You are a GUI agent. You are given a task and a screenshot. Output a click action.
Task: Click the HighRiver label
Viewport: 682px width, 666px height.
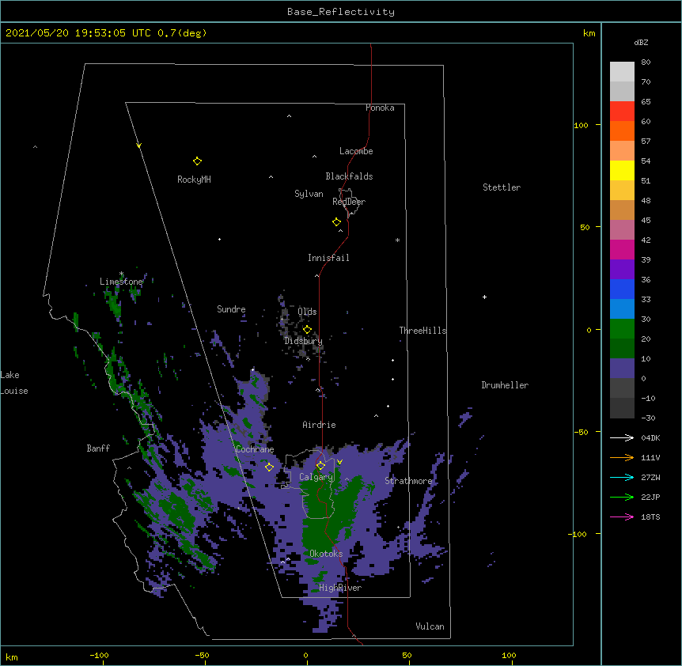[x=340, y=588]
